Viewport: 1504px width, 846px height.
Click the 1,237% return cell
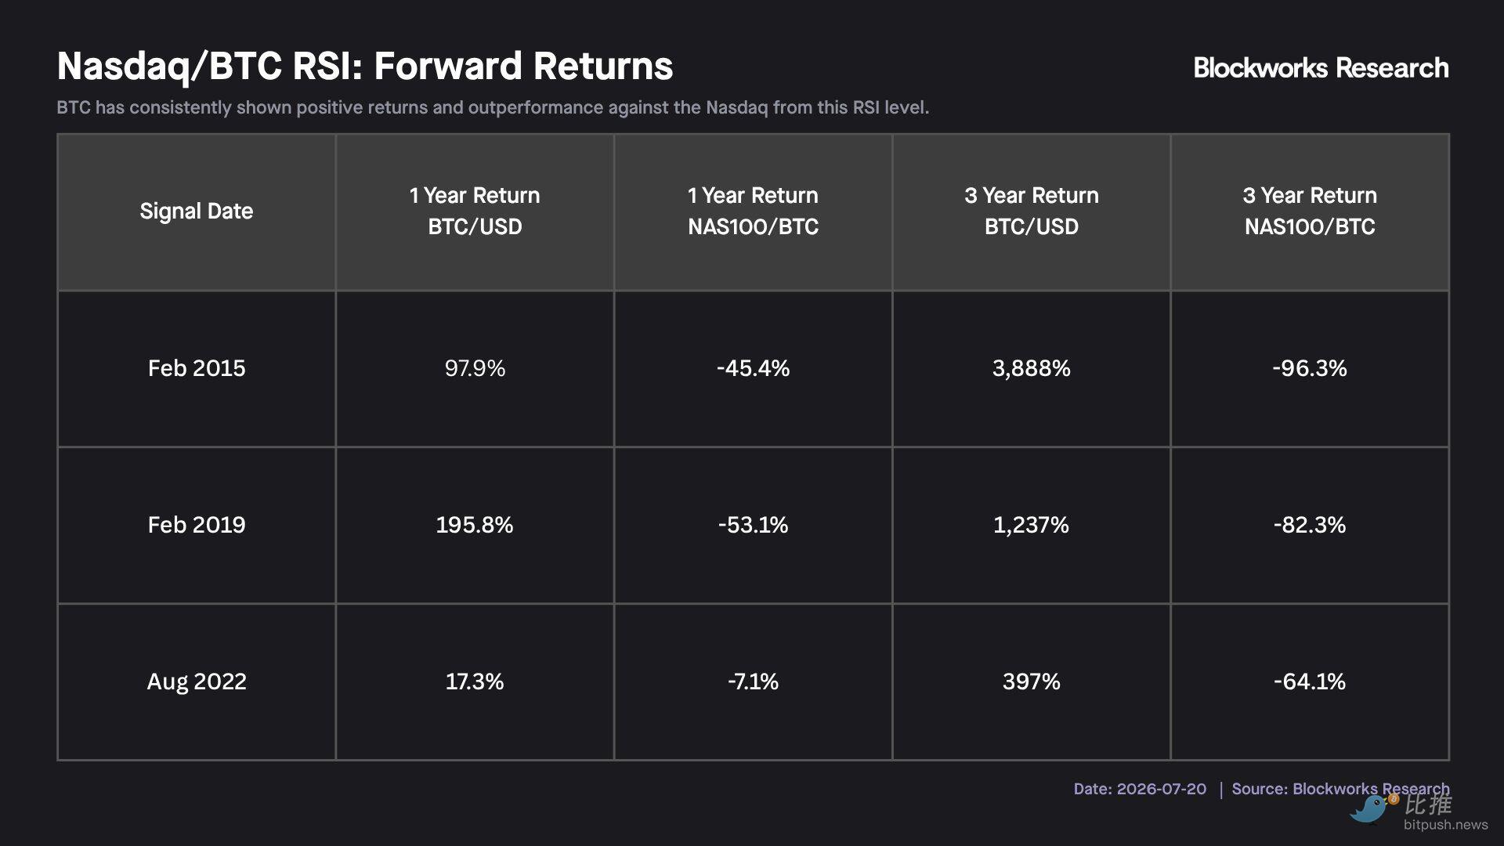click(x=1032, y=525)
